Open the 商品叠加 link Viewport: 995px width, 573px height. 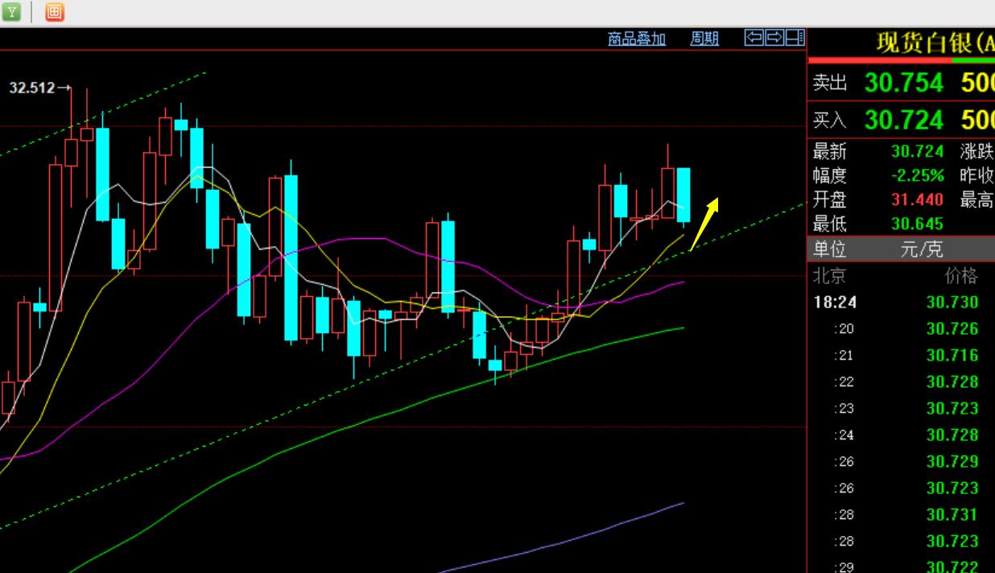point(637,39)
